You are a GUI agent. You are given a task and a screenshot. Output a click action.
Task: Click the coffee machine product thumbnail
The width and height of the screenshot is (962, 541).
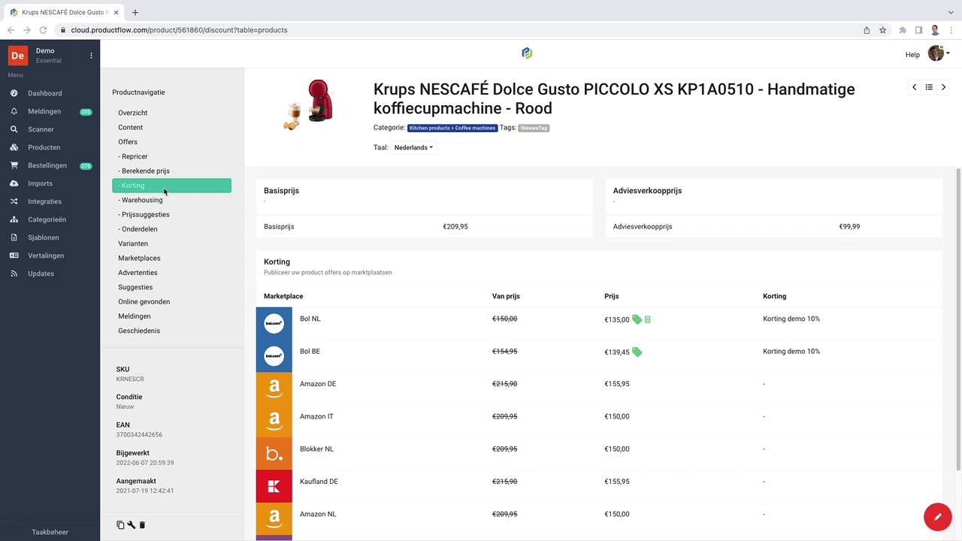click(308, 105)
